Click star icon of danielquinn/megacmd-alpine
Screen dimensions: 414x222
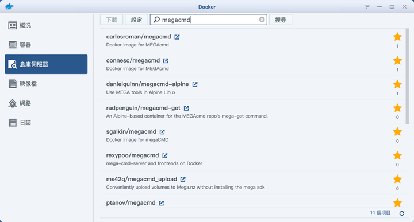(397, 84)
